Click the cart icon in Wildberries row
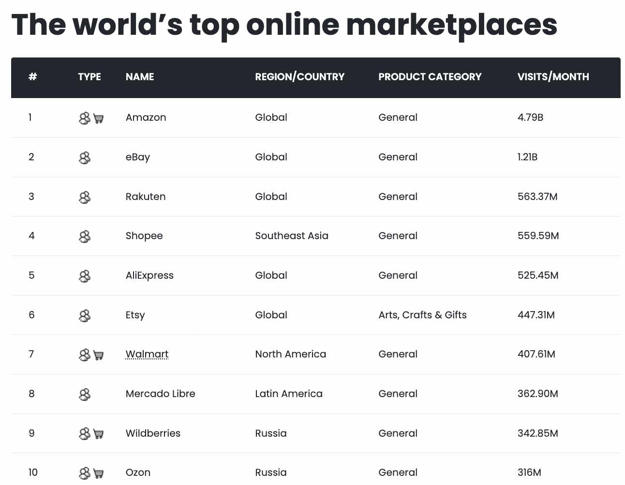The image size is (625, 485). tap(99, 434)
